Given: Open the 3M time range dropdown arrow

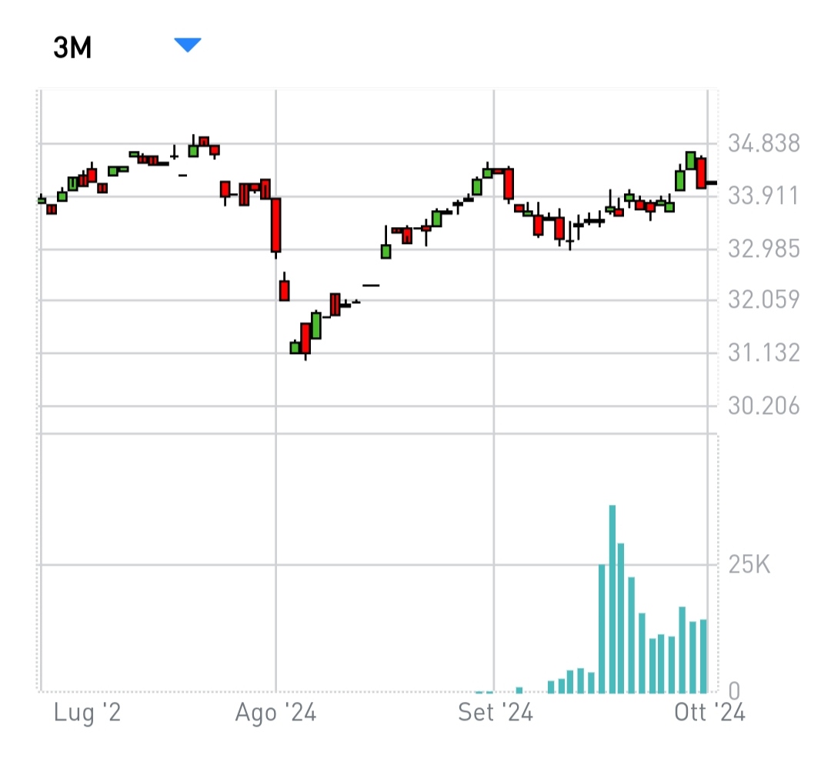Looking at the screenshot, I should click(x=188, y=45).
